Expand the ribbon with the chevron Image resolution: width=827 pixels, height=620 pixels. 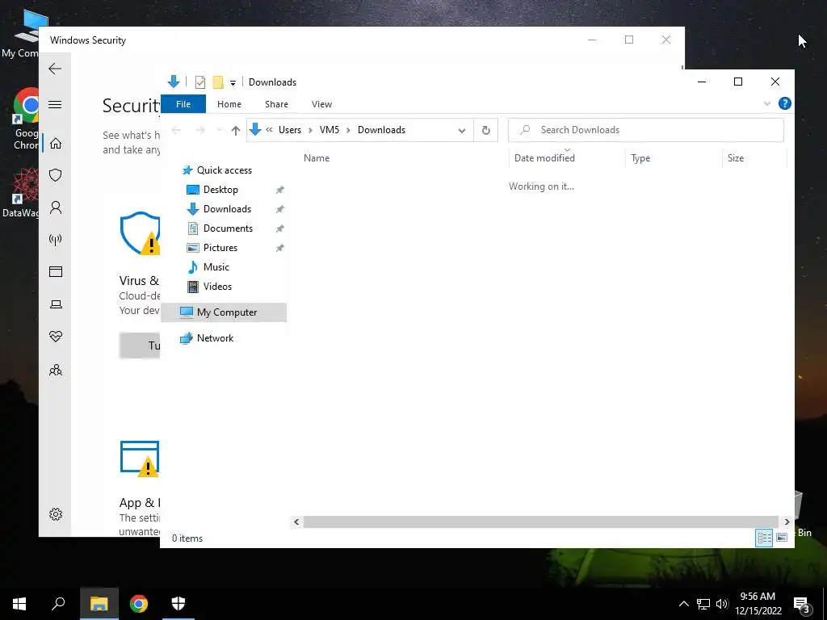pyautogui.click(x=767, y=104)
